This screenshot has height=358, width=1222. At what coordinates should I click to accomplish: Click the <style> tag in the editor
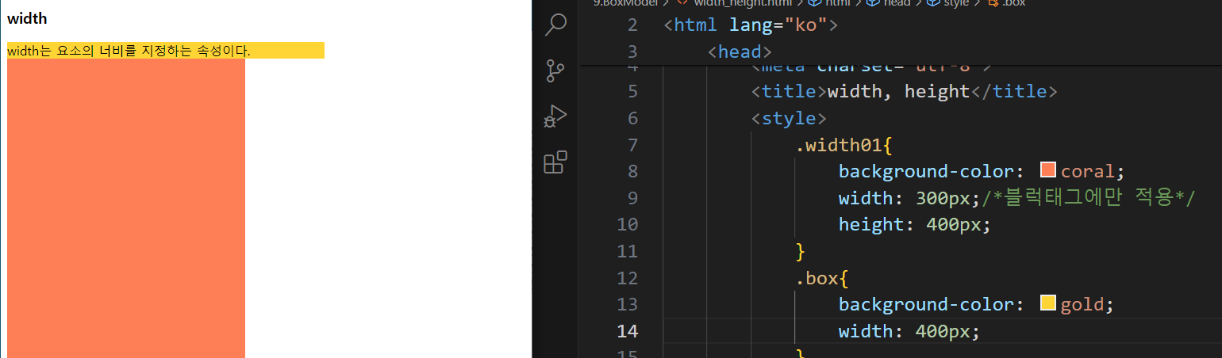coord(789,118)
